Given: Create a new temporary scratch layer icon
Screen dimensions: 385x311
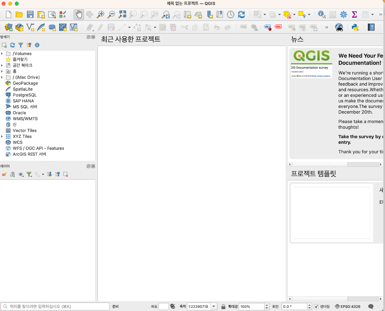Looking at the screenshot, I should click(x=52, y=27).
